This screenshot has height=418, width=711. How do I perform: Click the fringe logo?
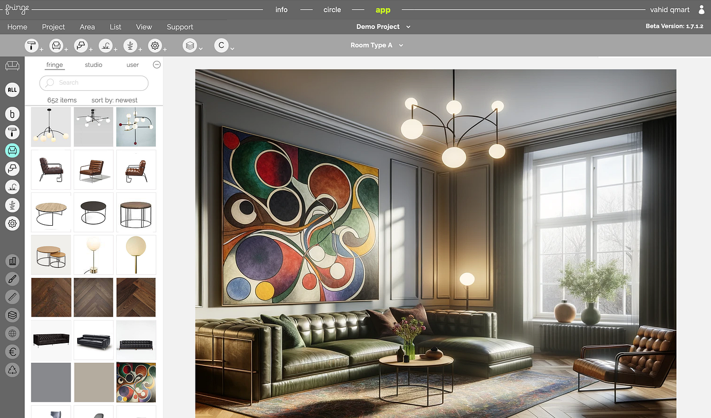point(17,9)
